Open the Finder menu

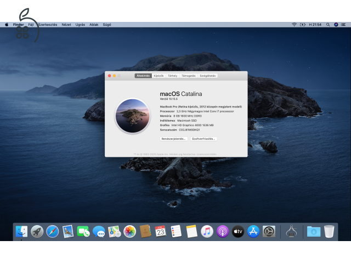pyautogui.click(x=18, y=25)
